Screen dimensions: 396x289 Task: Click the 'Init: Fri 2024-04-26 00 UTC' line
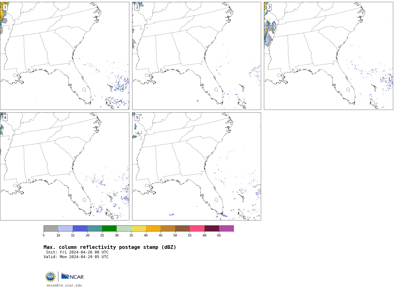tap(77, 252)
